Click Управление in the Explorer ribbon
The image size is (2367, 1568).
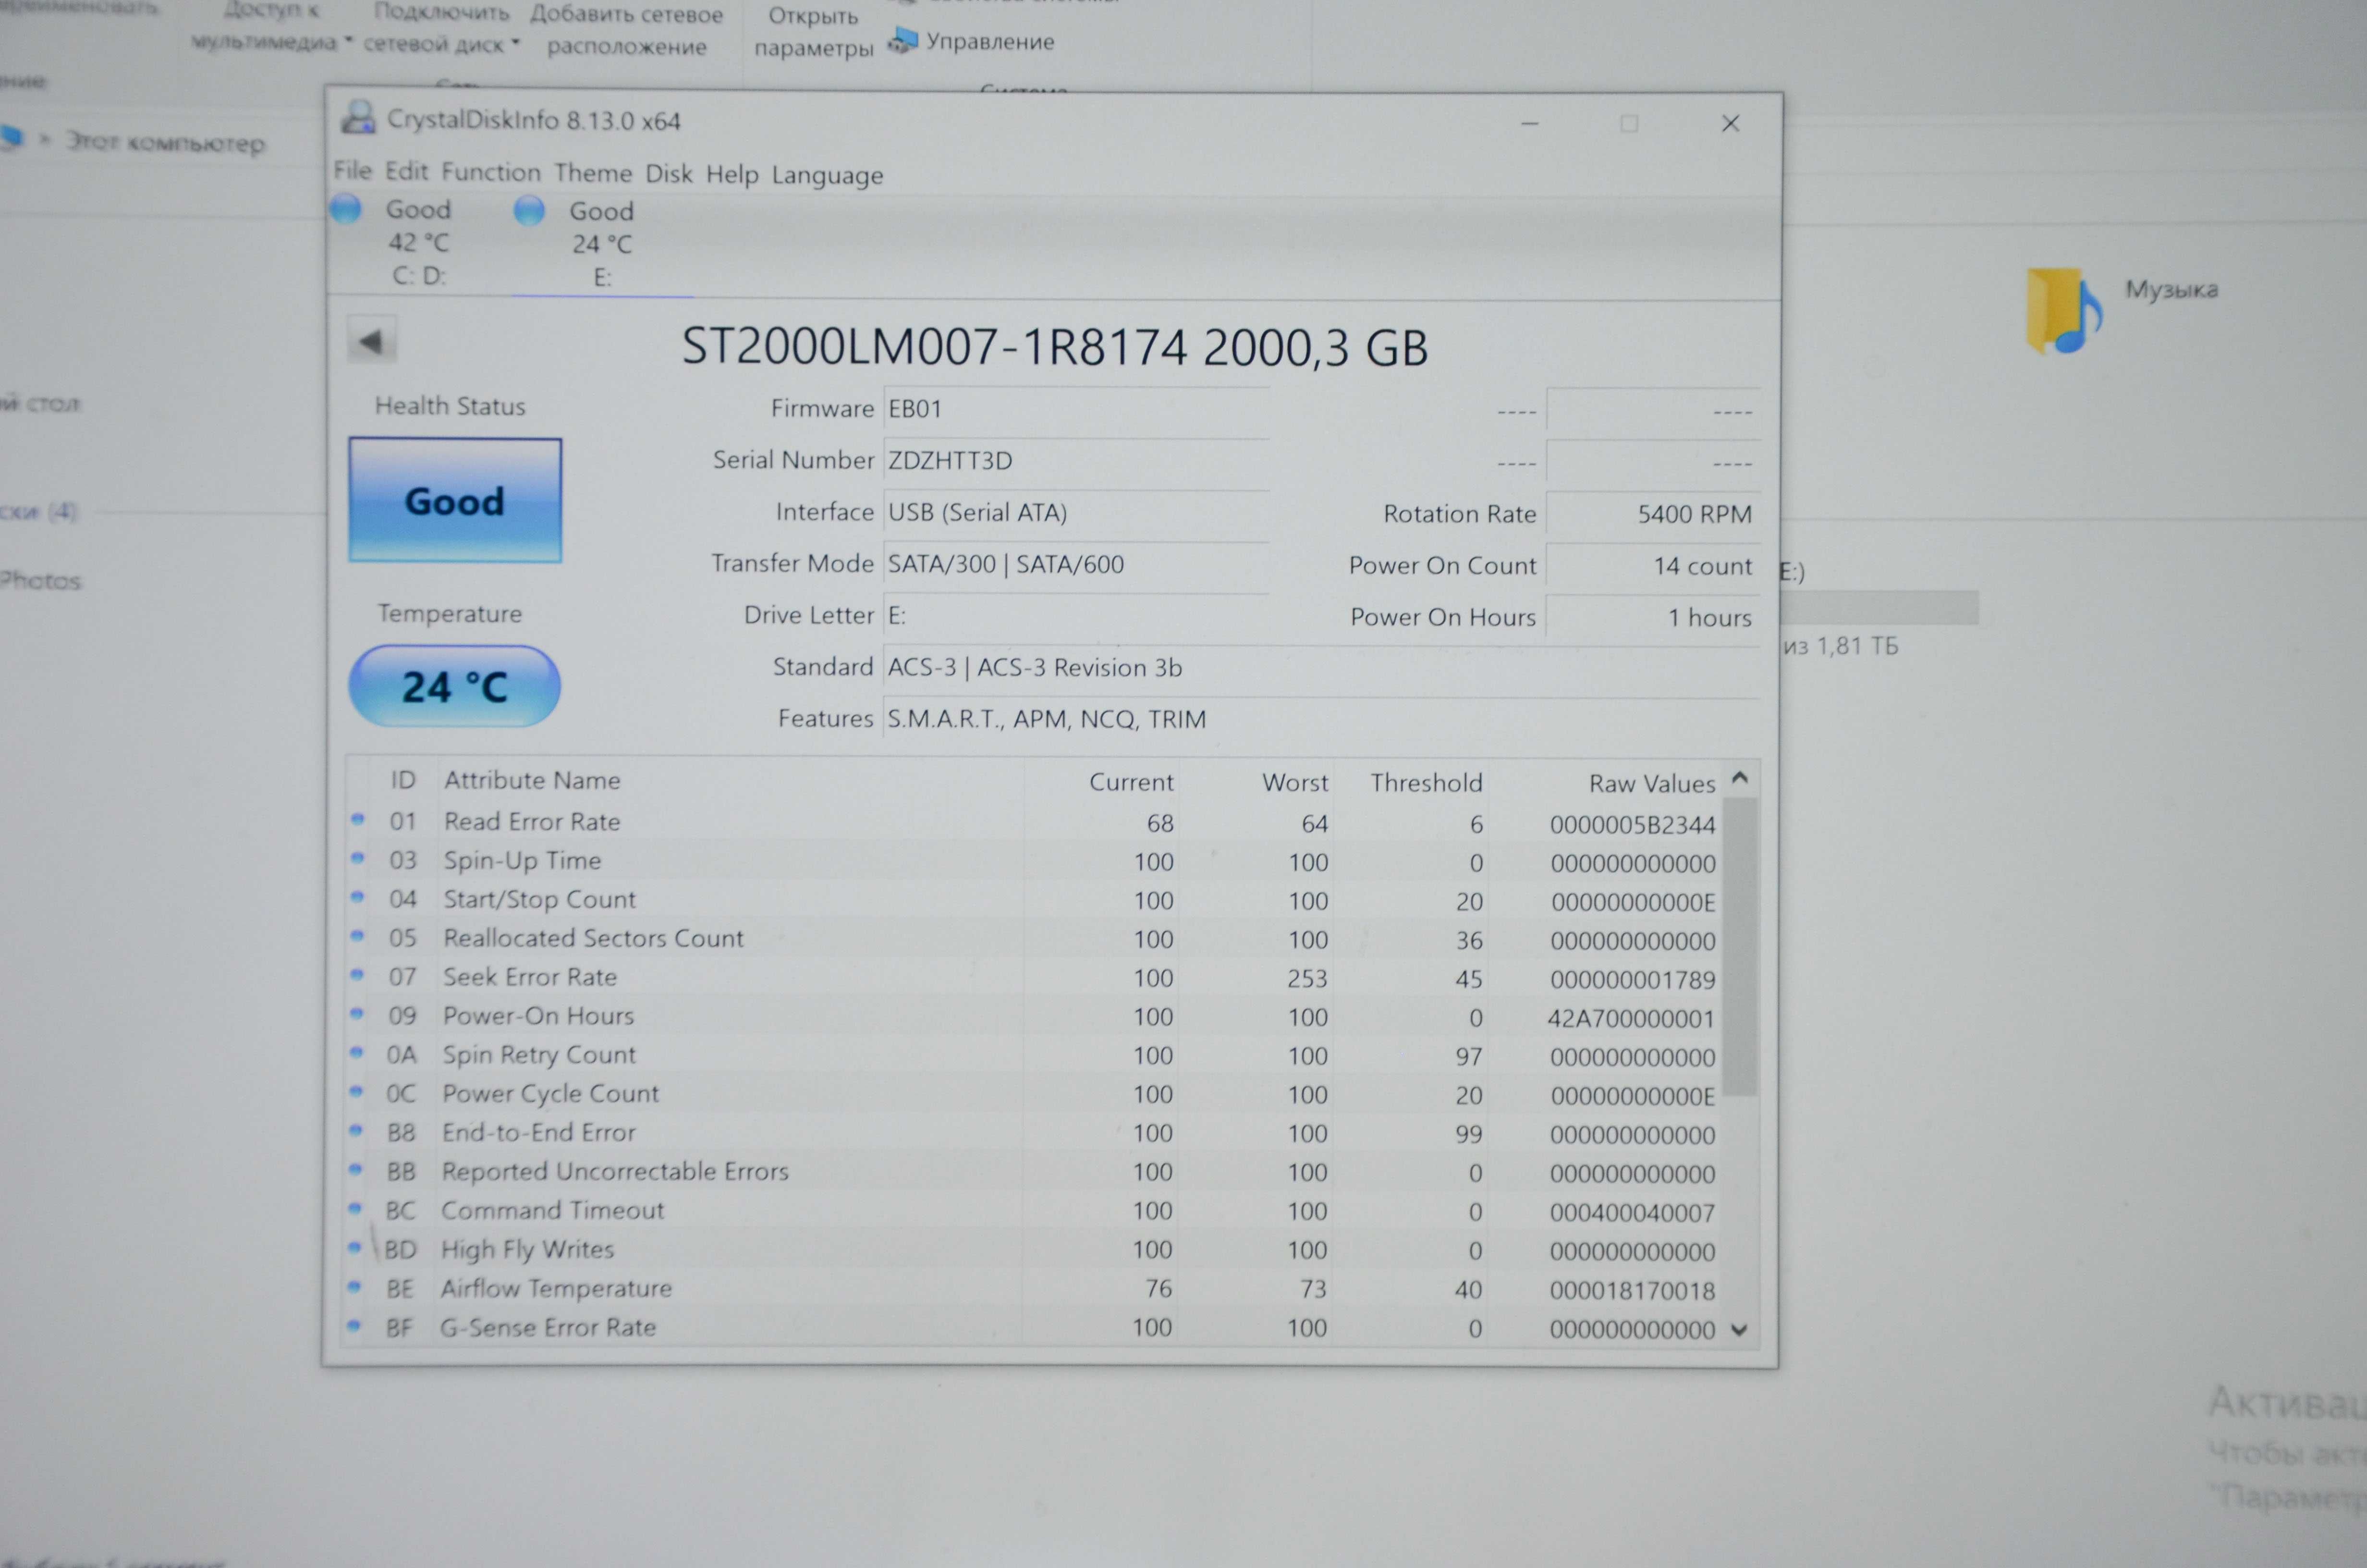coord(973,41)
